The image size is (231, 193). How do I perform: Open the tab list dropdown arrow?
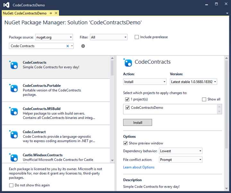coord(227,13)
